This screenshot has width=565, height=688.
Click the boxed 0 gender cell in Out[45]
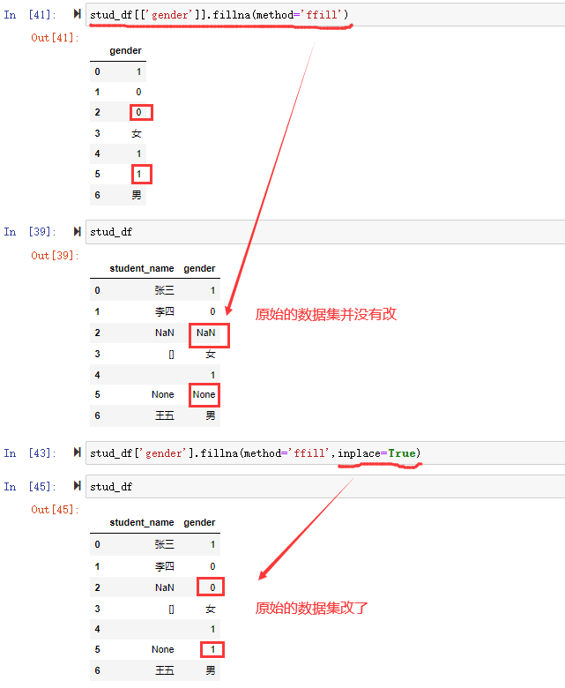pos(211,587)
